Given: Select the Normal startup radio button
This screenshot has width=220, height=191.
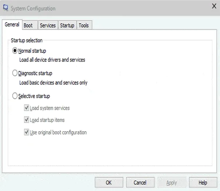Looking at the screenshot, I should pyautogui.click(x=15, y=51).
